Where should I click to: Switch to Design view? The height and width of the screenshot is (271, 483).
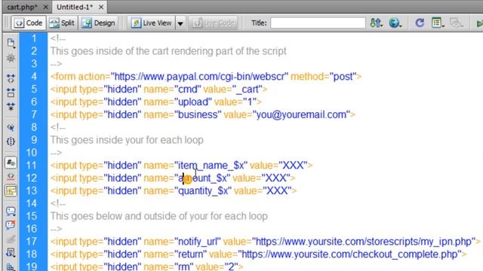[x=99, y=23]
